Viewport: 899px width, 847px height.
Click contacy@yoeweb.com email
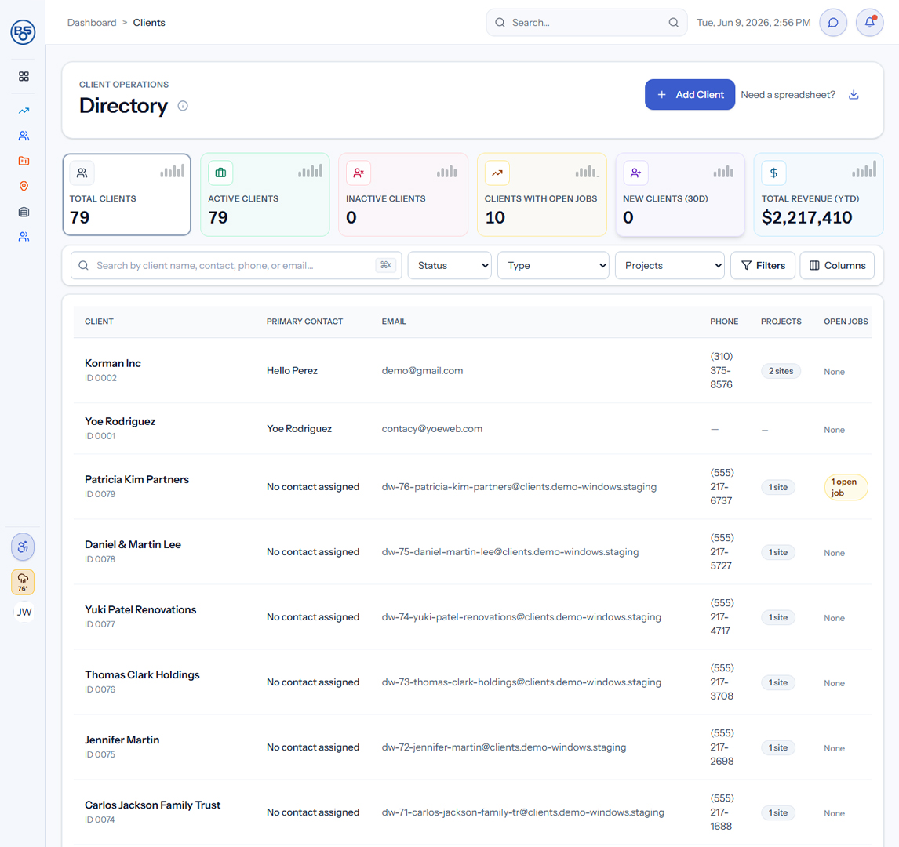pyautogui.click(x=432, y=429)
